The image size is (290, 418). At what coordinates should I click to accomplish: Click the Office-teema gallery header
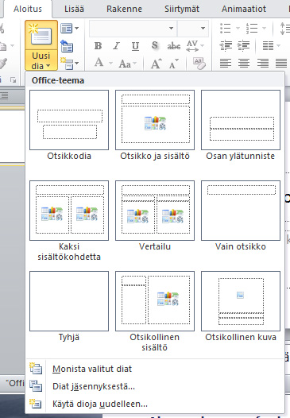[155, 80]
